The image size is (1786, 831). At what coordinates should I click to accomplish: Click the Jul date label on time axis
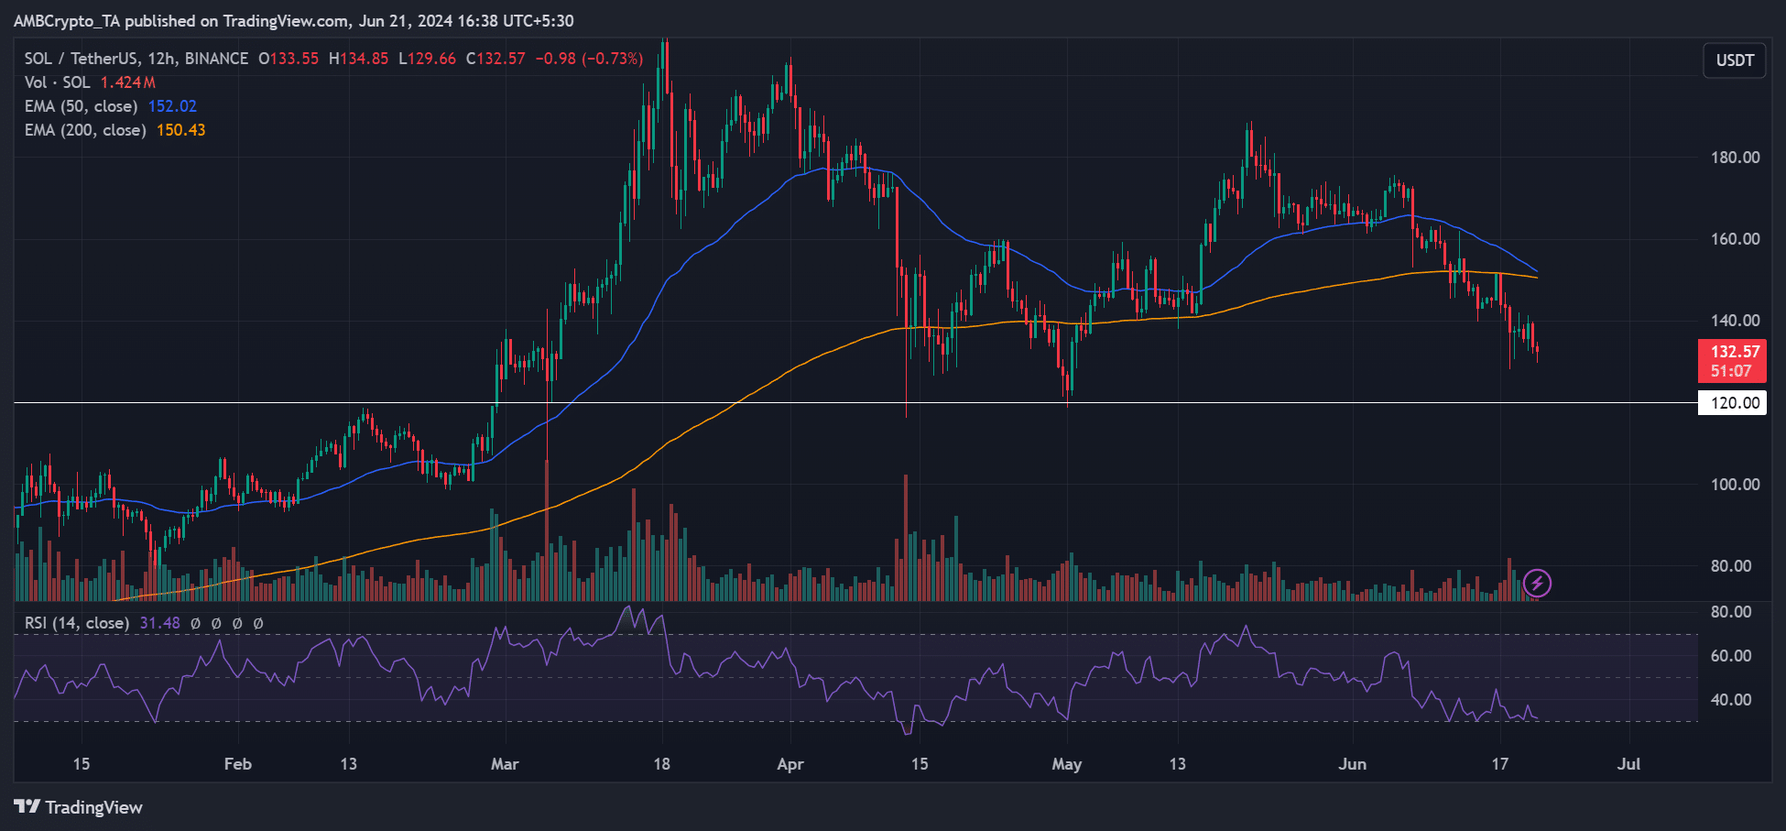pos(1628,764)
